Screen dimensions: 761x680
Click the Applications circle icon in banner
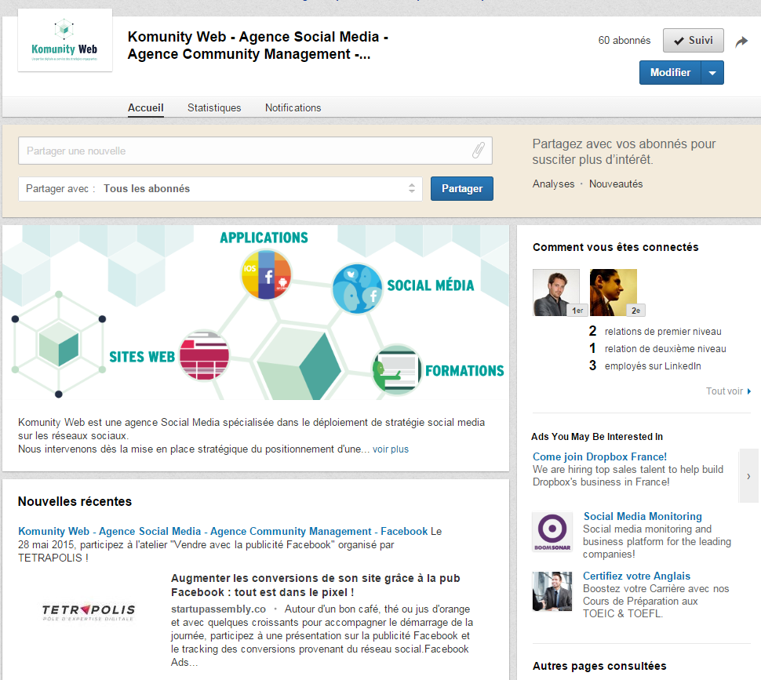[x=266, y=275]
